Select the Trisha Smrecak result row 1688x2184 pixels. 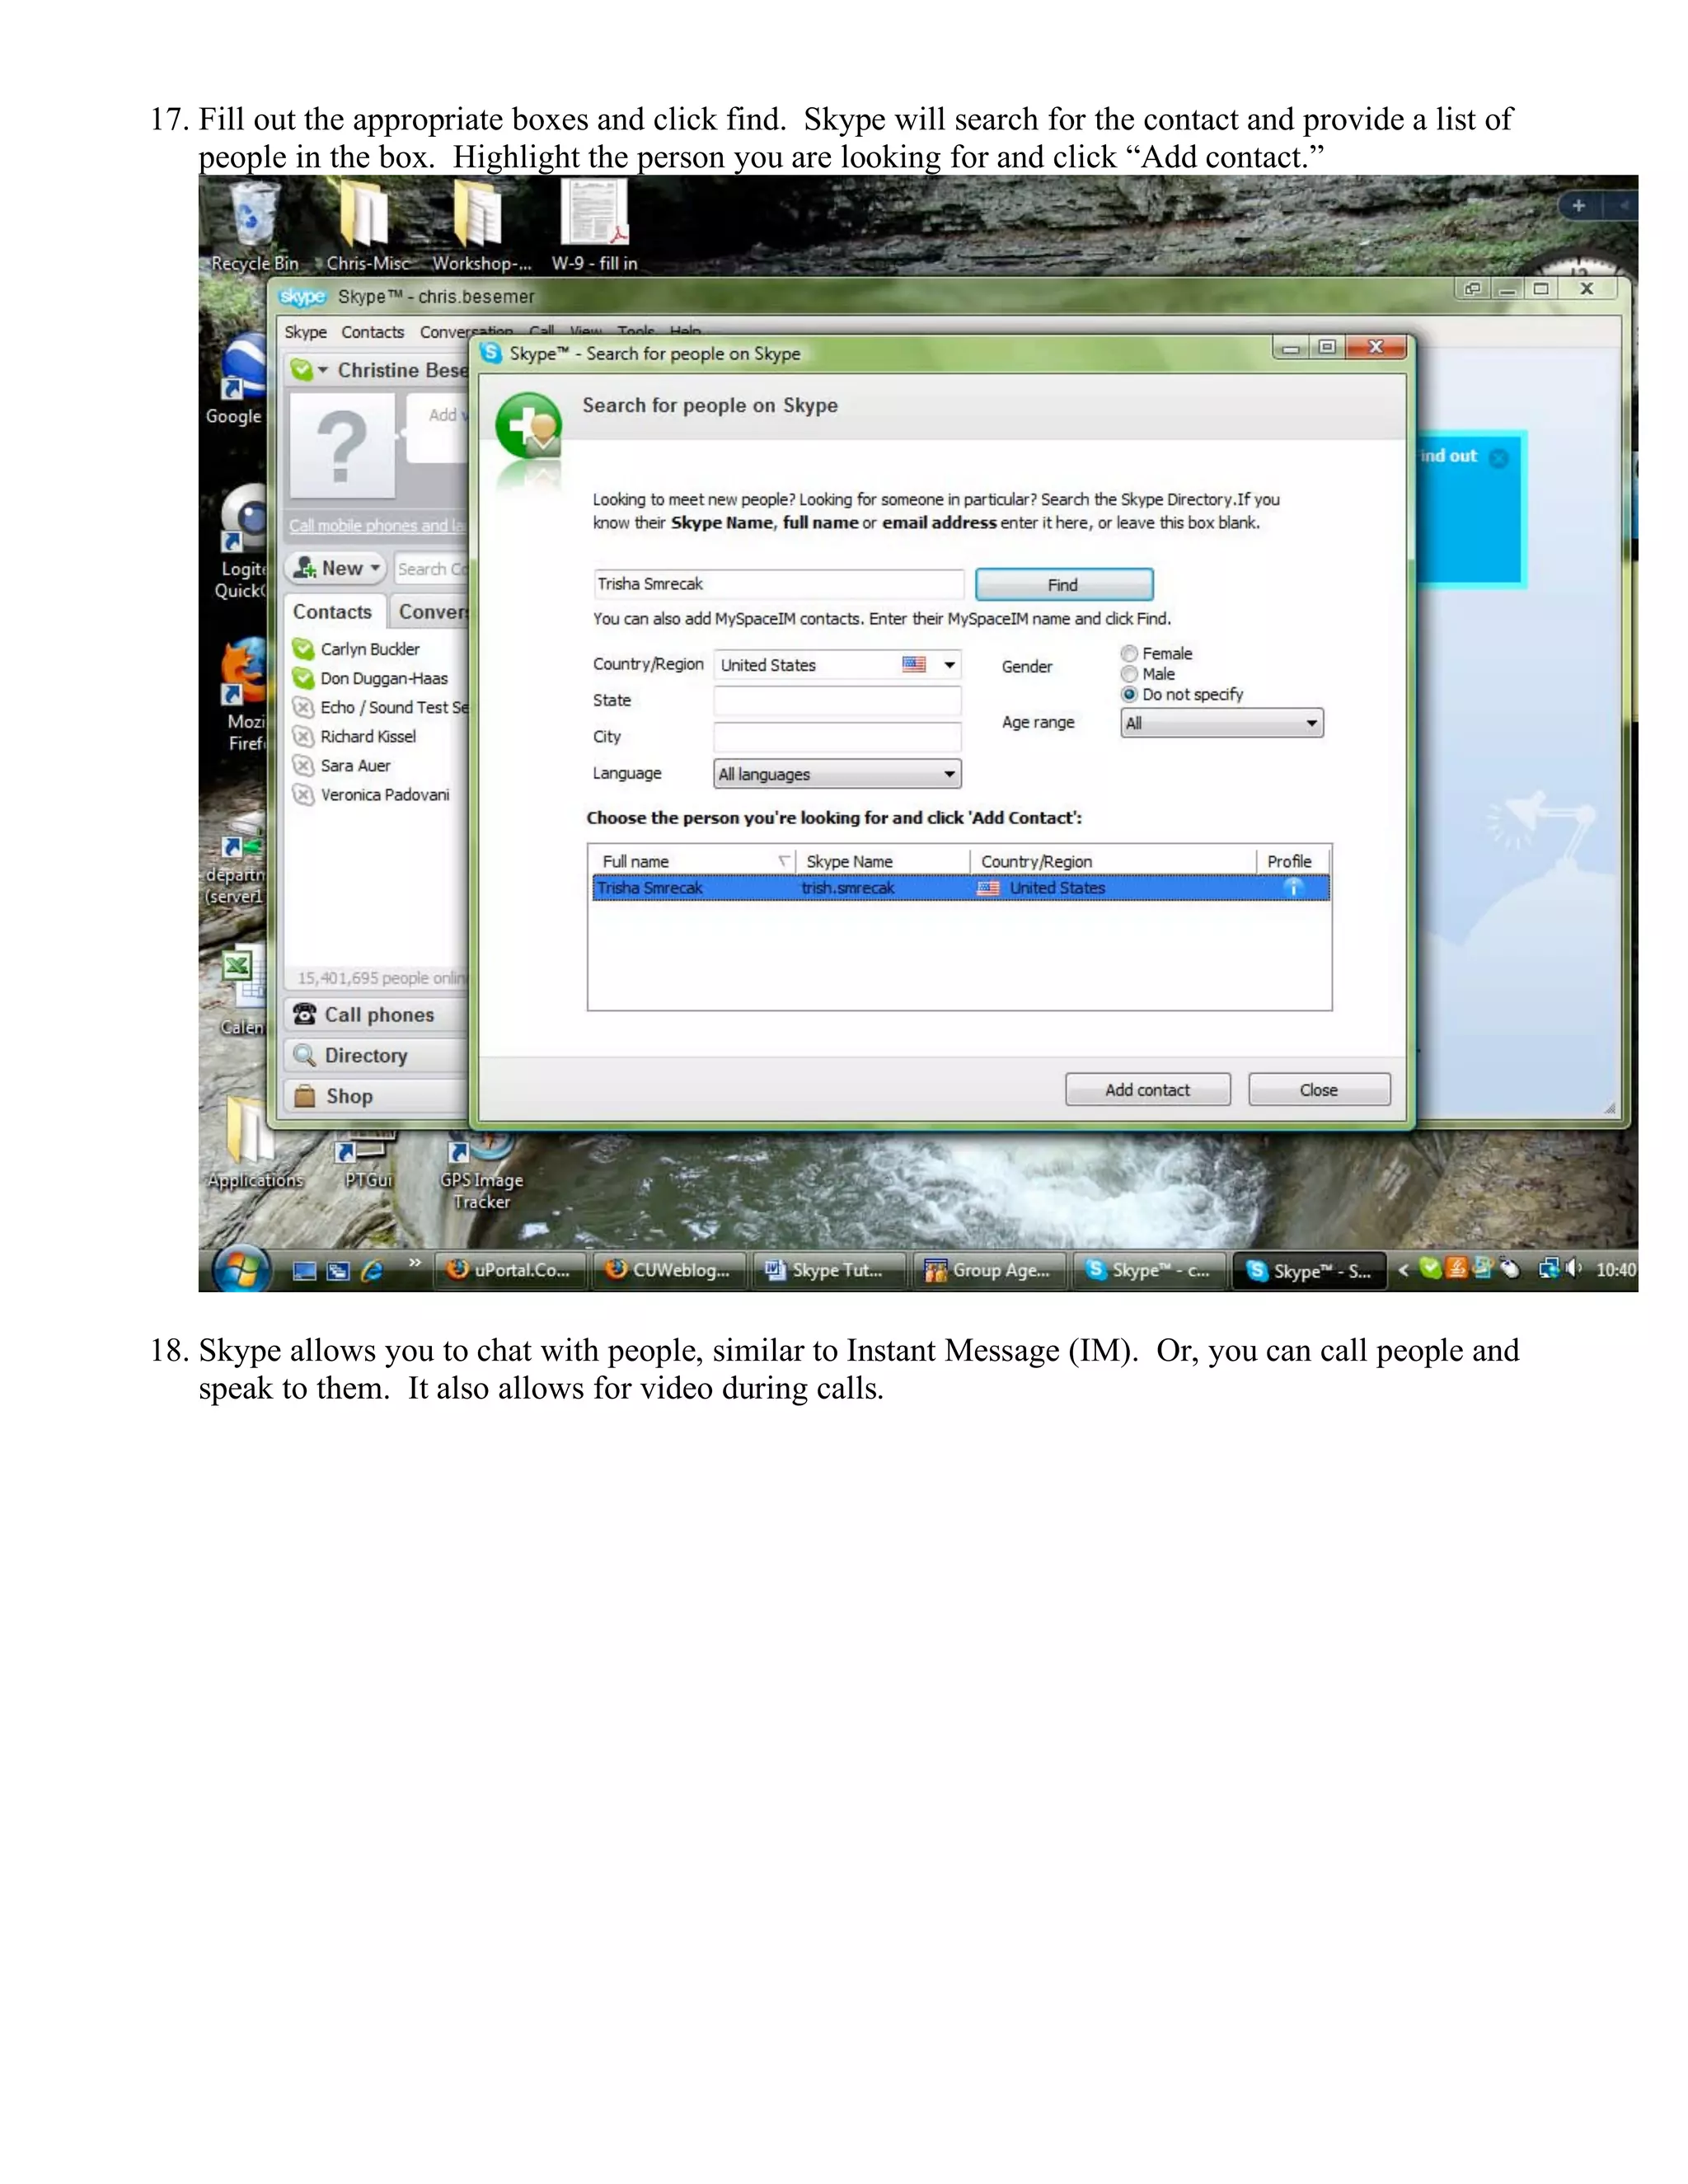pyautogui.click(x=960, y=888)
